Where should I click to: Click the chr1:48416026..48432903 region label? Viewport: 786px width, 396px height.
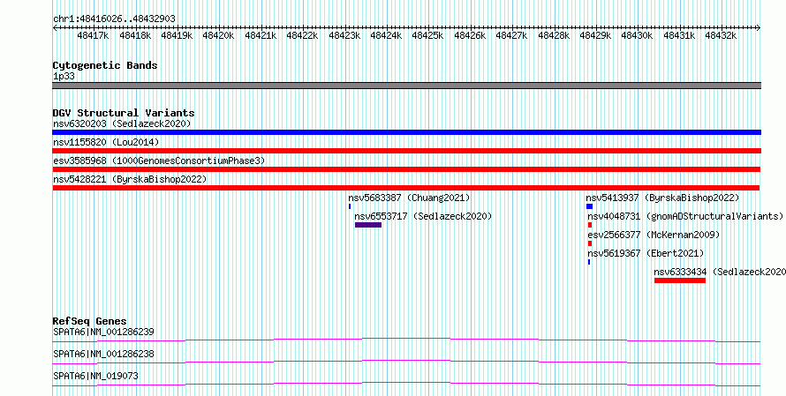tap(114, 19)
